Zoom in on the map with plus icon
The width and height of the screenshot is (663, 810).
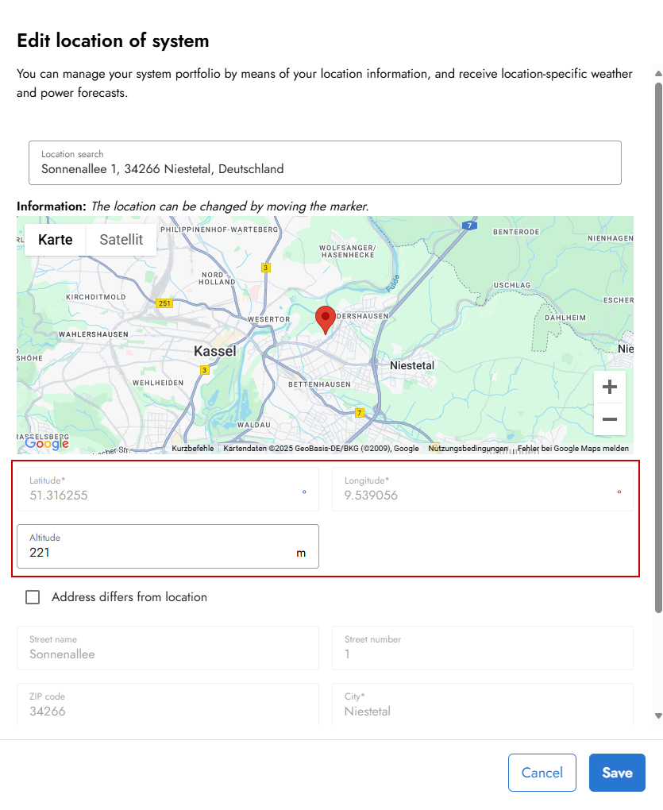click(609, 387)
